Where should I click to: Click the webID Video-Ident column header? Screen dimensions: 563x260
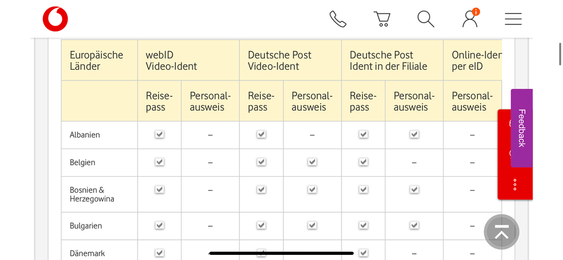click(x=171, y=61)
